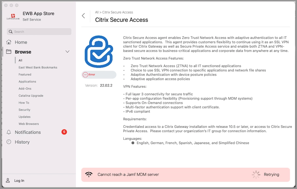Open the Applications category
Screen dimensions: 297x189
pyautogui.click(x=27, y=81)
